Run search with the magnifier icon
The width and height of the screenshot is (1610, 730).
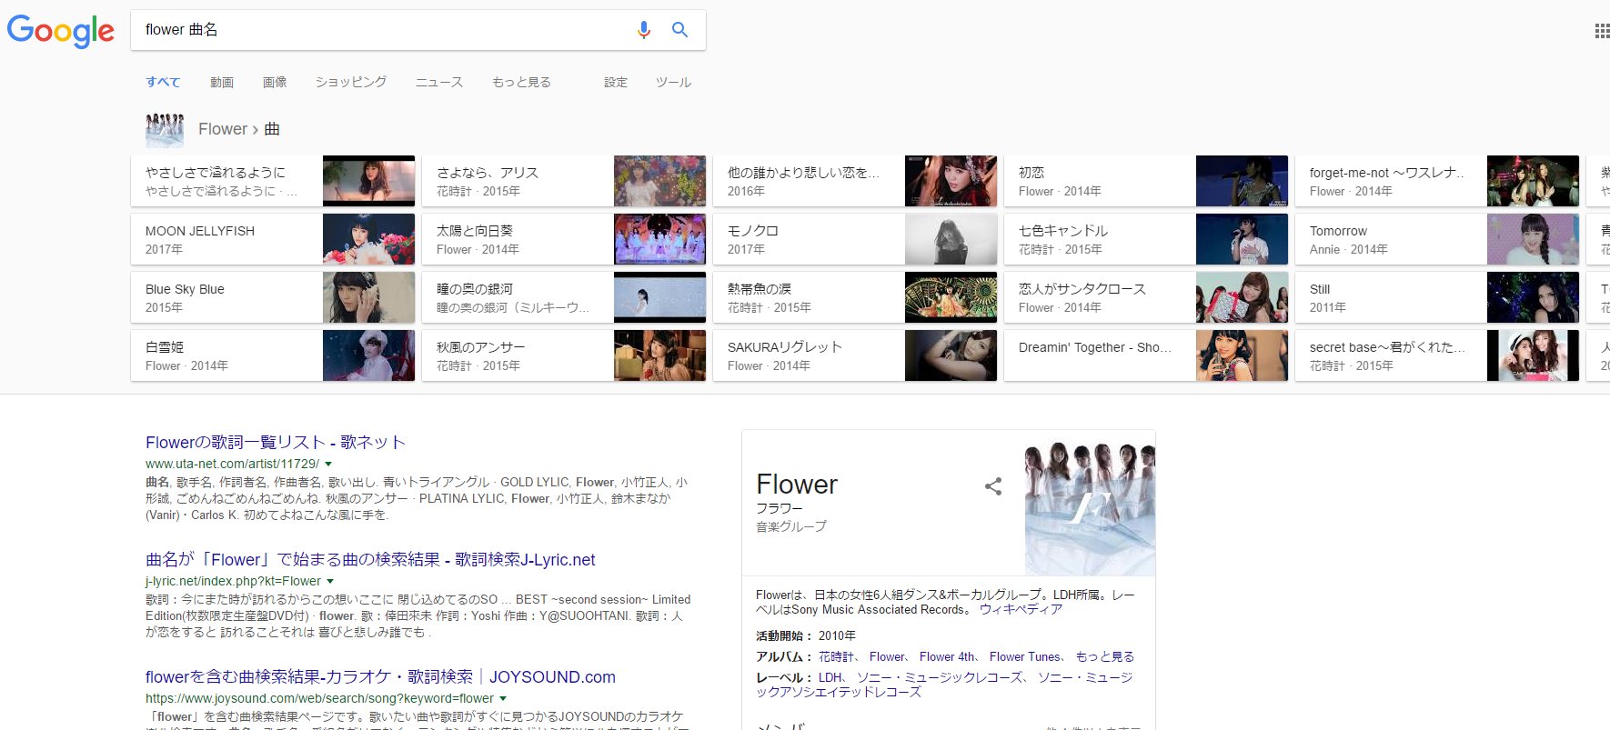[679, 30]
